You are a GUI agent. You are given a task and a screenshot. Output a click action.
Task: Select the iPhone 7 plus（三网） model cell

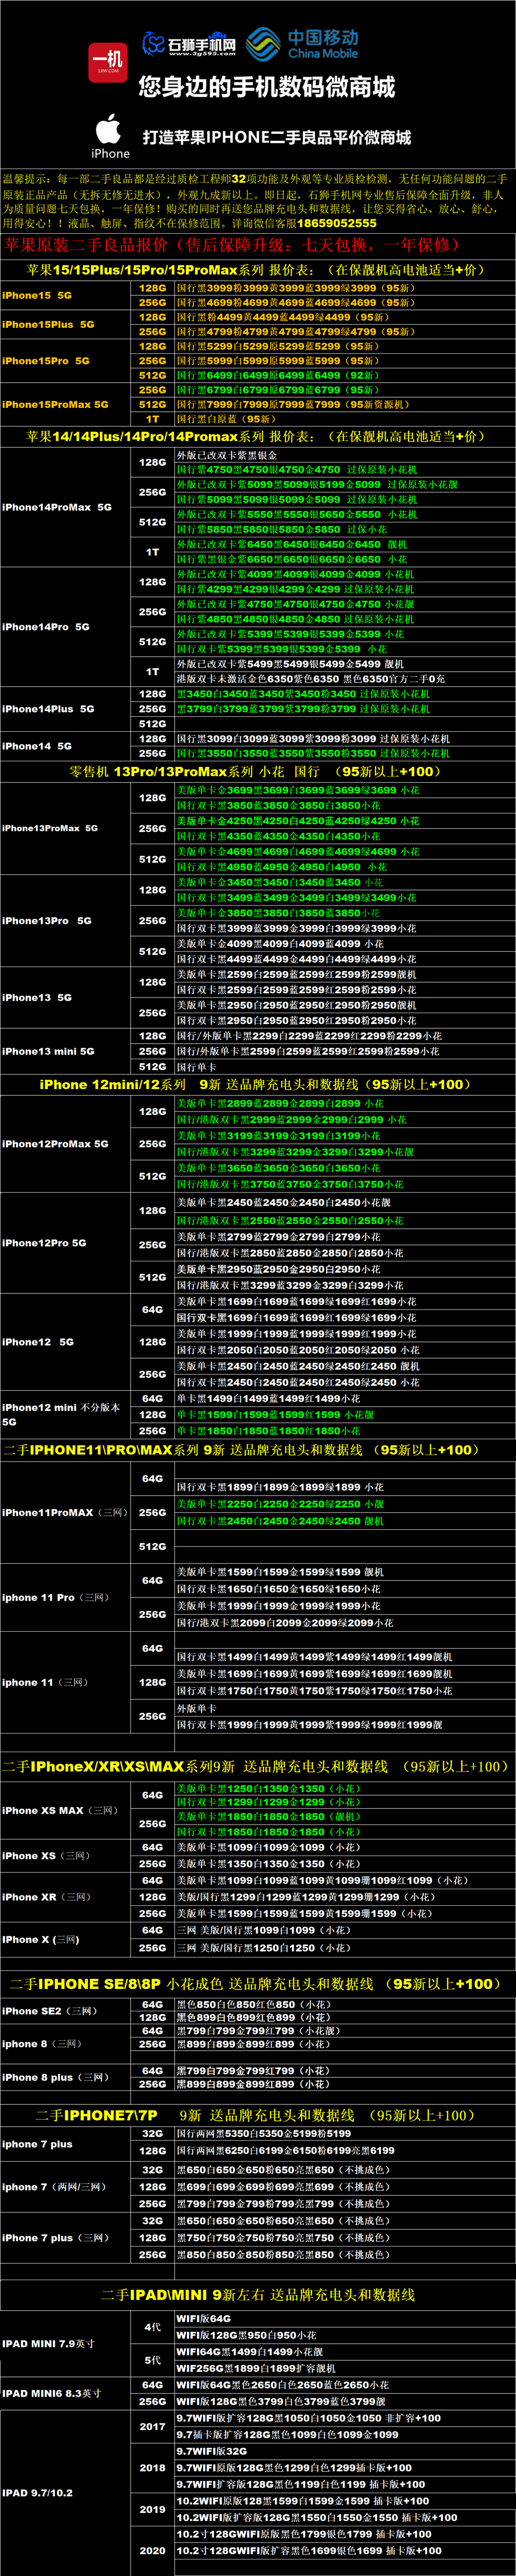[x=66, y=2238]
